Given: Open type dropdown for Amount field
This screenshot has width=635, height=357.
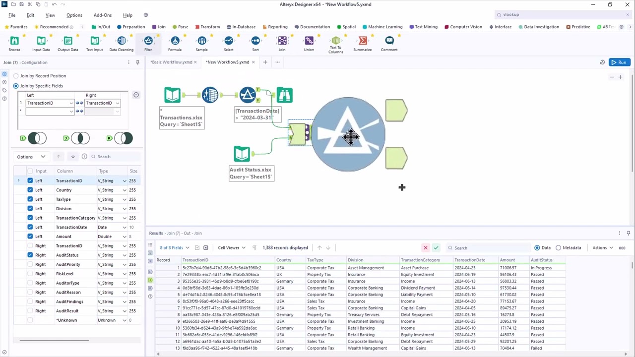Looking at the screenshot, I should [x=125, y=237].
